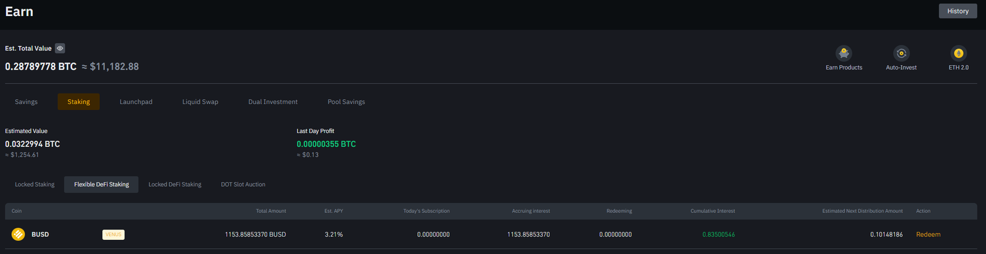Open the Earn Products icon

(x=844, y=54)
